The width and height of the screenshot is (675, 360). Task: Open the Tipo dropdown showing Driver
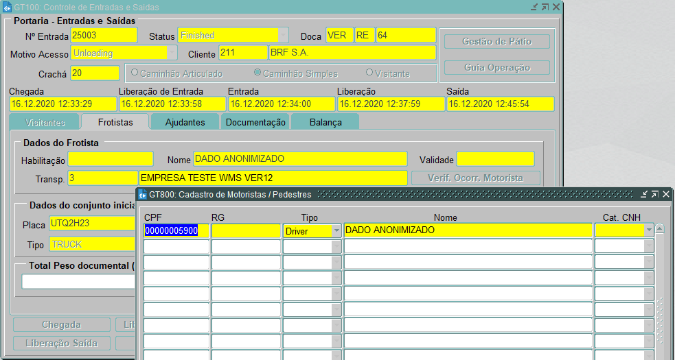click(x=336, y=231)
